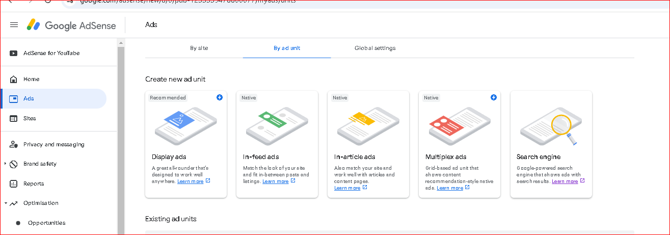670x235 pixels.
Task: Click the Home house icon in sidebar
Action: point(14,79)
